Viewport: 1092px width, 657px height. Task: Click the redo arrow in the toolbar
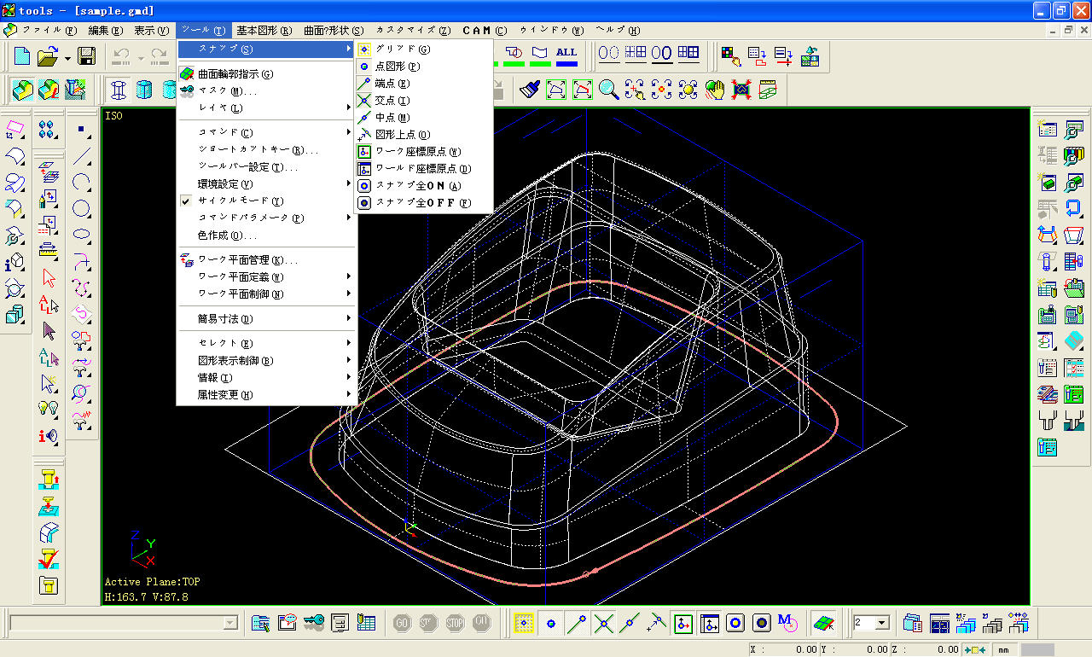[160, 56]
